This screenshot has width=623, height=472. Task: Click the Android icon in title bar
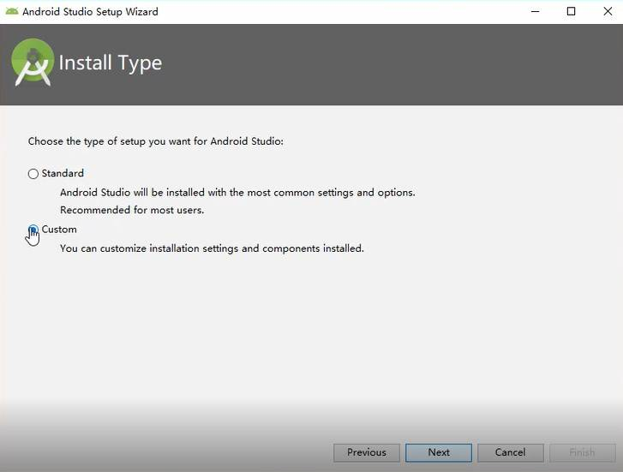11,11
